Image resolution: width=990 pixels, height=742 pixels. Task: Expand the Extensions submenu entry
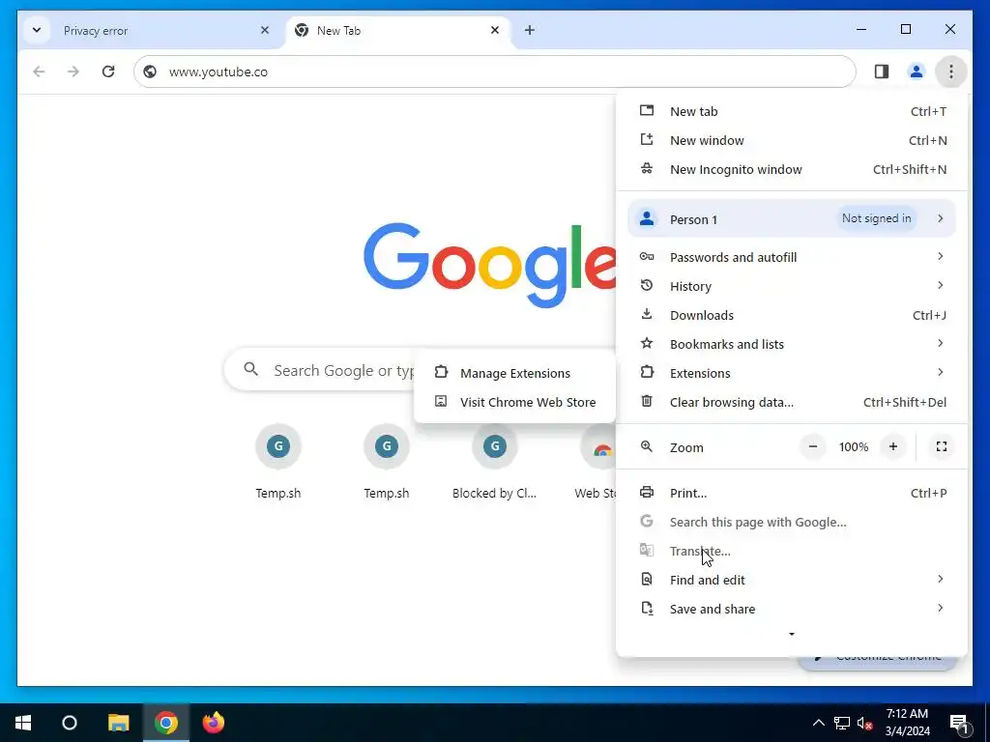[x=792, y=373]
